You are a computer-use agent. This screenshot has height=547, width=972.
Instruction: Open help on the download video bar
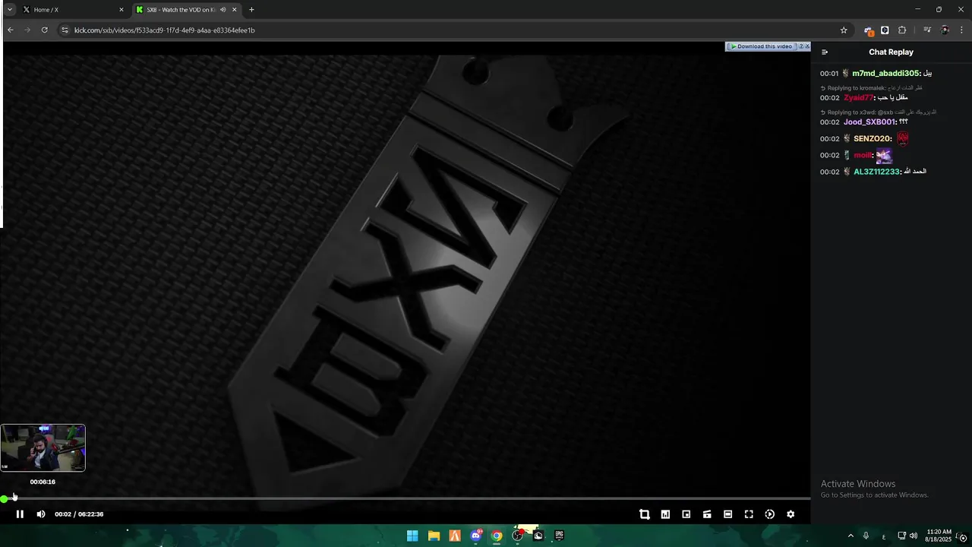(801, 46)
